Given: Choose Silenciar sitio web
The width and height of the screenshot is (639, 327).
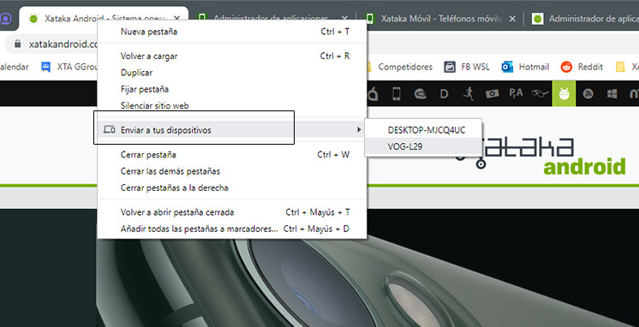Looking at the screenshot, I should pos(232,105).
